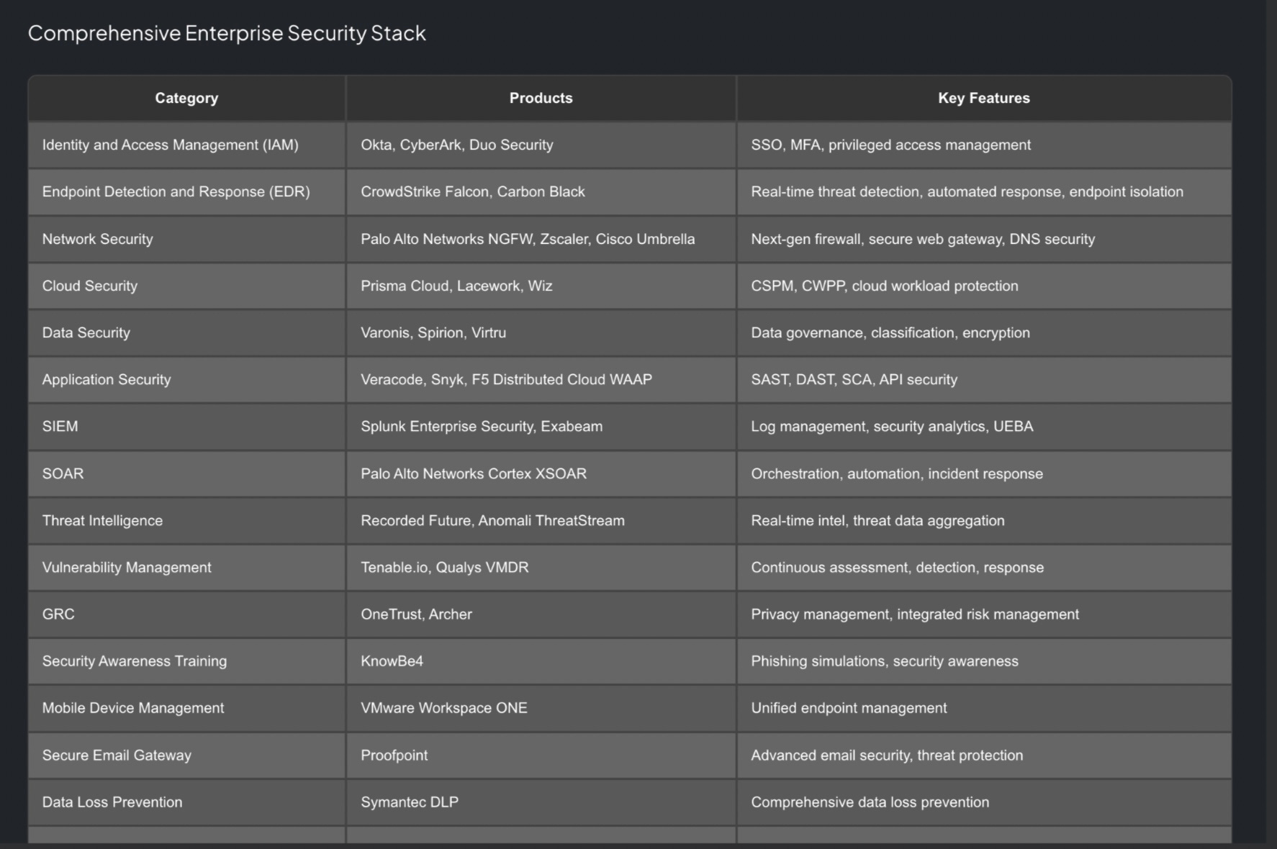Click the Key Features column header
Screen dimensions: 1277x849
(x=984, y=98)
